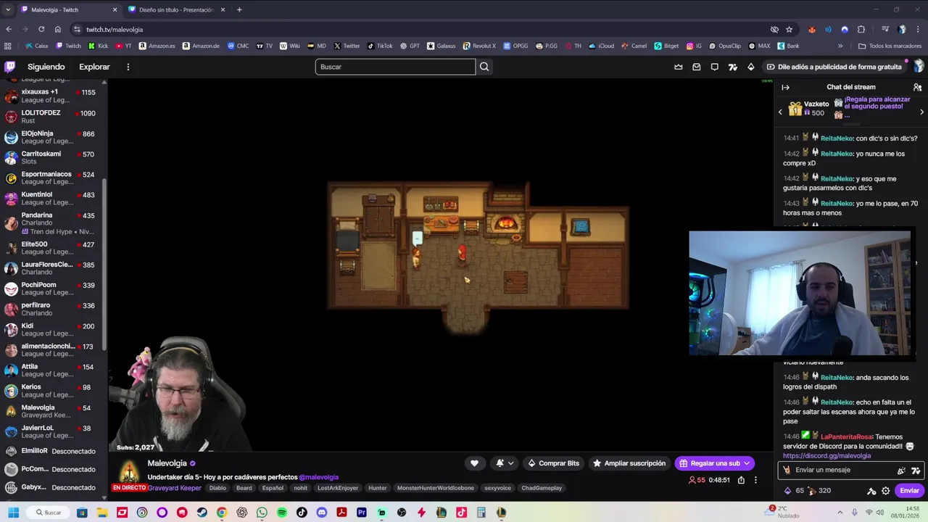Open the whispers chat bubble icon

coord(715,67)
